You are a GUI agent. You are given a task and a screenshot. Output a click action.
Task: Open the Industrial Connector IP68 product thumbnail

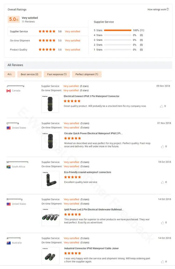(50, 256)
